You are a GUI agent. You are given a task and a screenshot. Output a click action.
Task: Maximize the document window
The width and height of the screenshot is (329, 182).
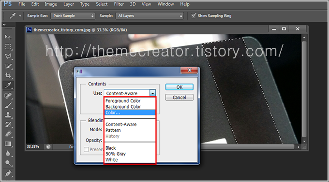tap(284, 29)
